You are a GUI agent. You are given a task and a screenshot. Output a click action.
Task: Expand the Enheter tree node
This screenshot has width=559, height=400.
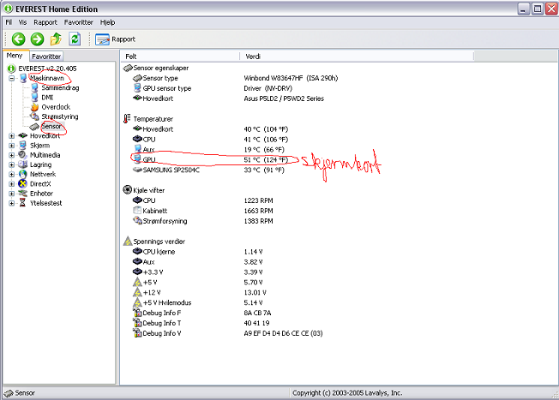(11, 194)
